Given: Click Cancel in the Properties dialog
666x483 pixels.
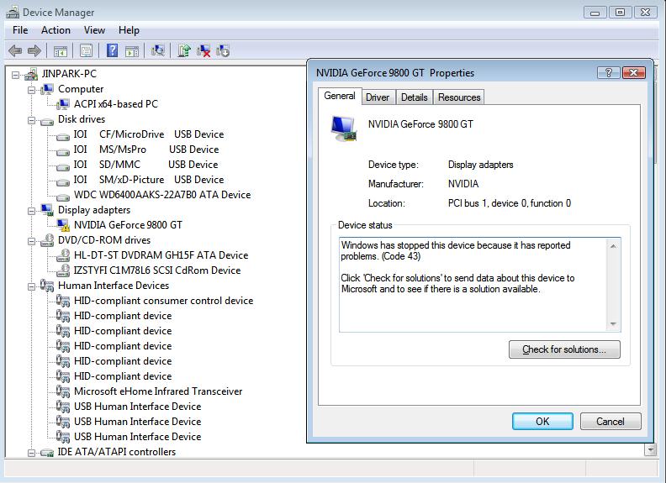Looking at the screenshot, I should pos(610,422).
